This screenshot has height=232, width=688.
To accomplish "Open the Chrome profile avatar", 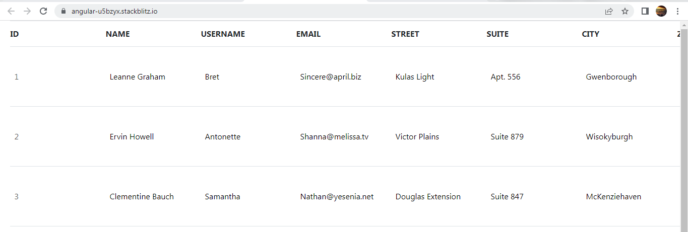I will [661, 11].
